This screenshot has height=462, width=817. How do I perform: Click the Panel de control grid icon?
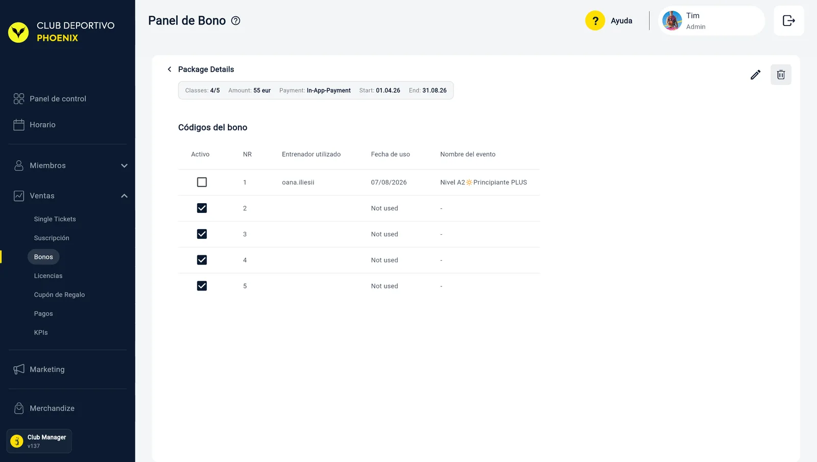19,99
